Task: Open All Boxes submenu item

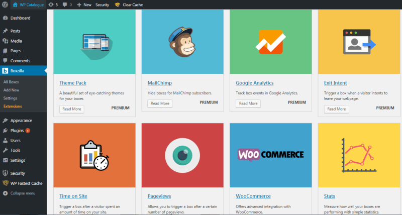Action: pyautogui.click(x=11, y=82)
